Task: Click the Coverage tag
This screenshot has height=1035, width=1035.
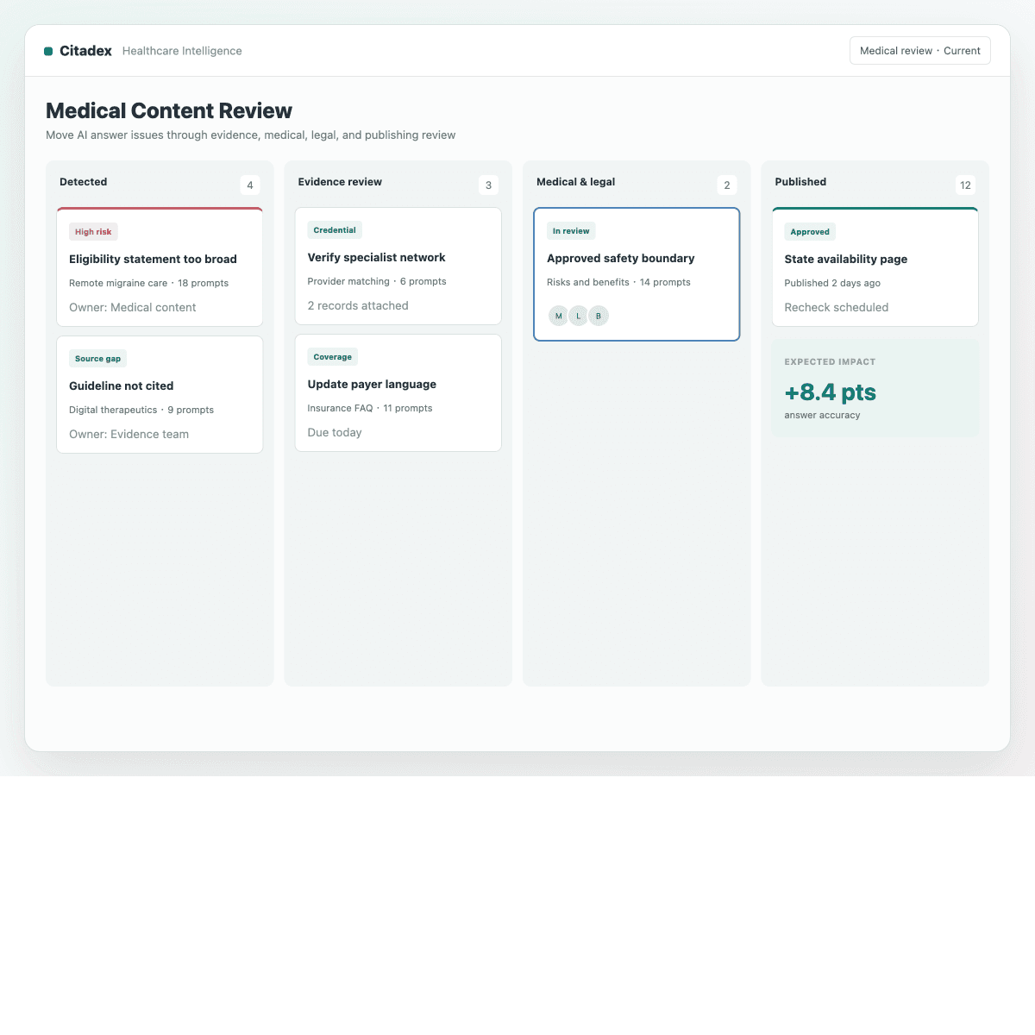Action: (x=333, y=357)
